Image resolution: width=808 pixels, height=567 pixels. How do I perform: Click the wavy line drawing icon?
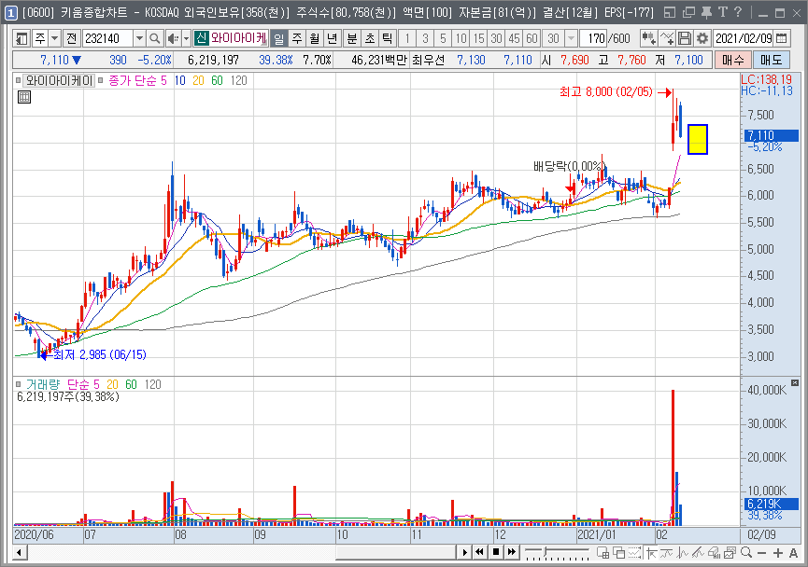667,553
